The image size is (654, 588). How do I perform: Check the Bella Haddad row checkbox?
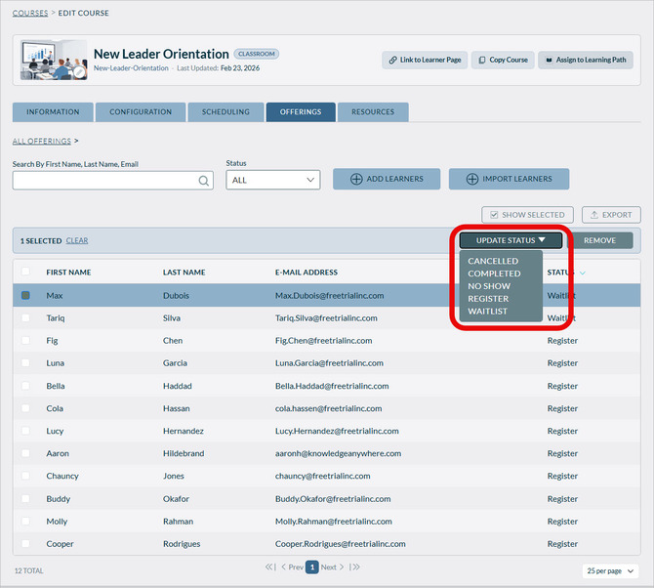point(25,386)
